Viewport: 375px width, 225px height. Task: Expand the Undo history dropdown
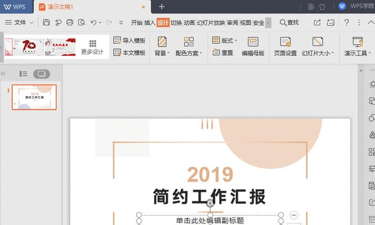point(100,22)
